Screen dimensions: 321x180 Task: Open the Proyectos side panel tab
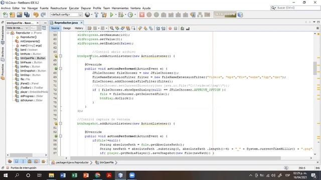(x=3, y=72)
